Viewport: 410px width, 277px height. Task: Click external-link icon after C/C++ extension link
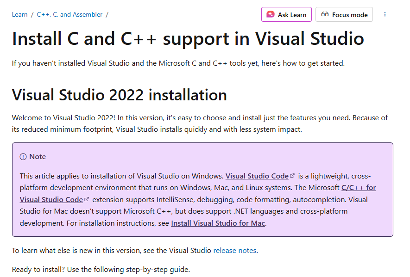pyautogui.click(x=87, y=199)
